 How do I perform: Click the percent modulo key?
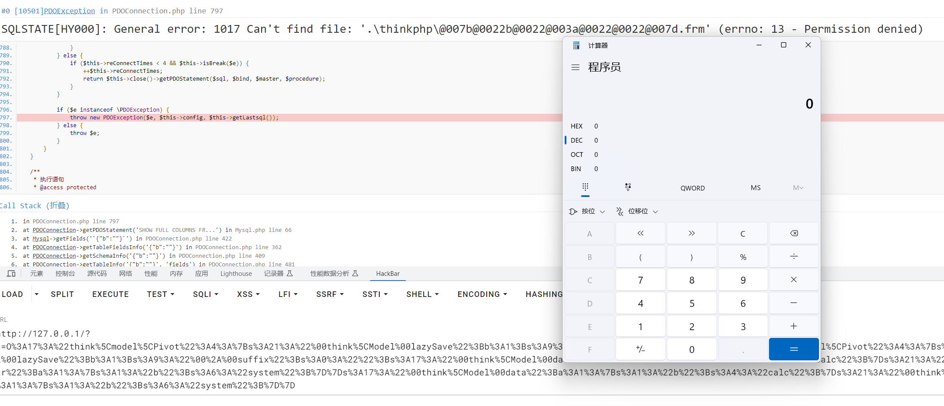743,256
